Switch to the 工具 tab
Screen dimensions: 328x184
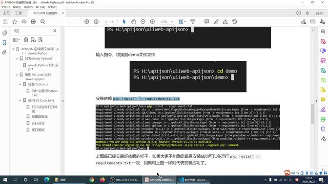coord(19,13)
